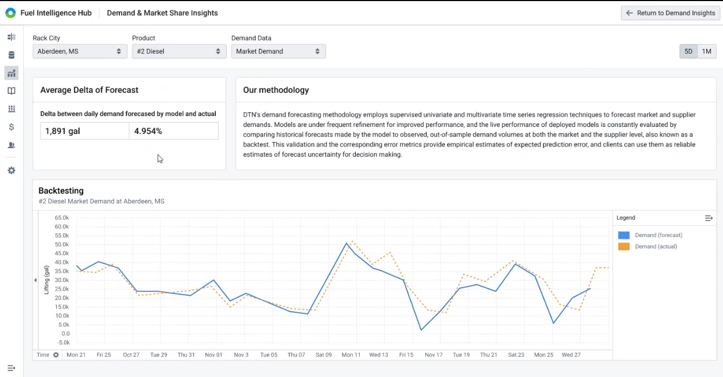The image size is (723, 377).
Task: Click the topmost sidebar panel layout icon
Action: coord(11,37)
